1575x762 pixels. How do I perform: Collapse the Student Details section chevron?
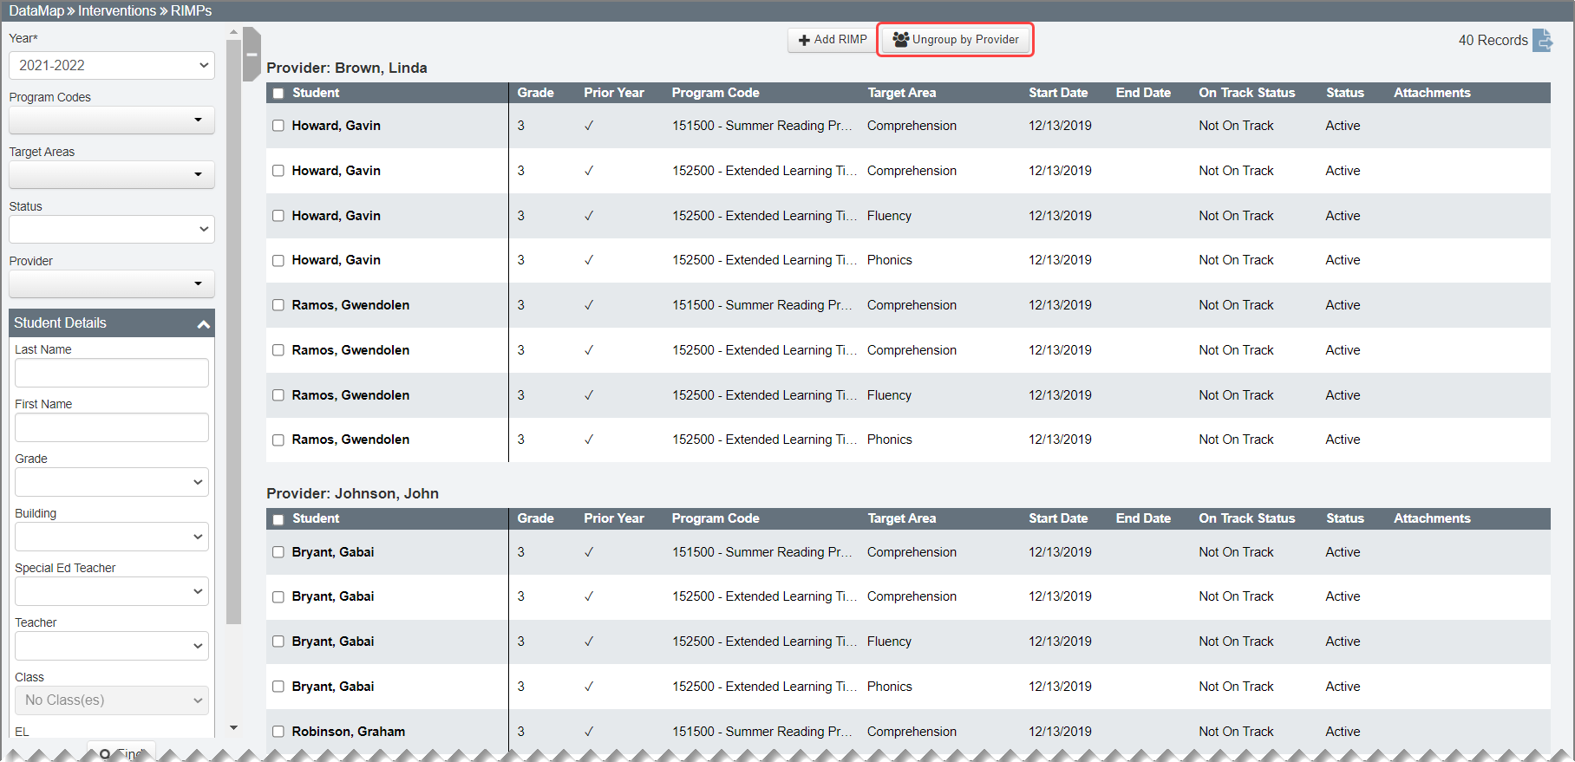[204, 324]
